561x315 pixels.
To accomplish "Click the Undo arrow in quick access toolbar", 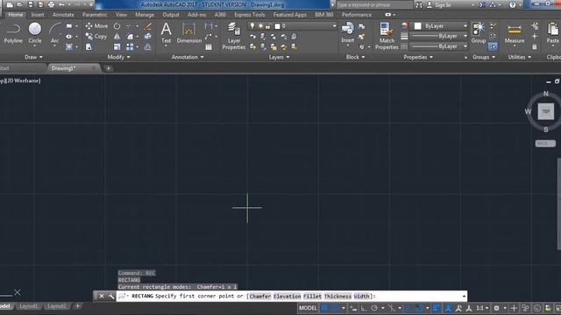I will [x=62, y=4].
